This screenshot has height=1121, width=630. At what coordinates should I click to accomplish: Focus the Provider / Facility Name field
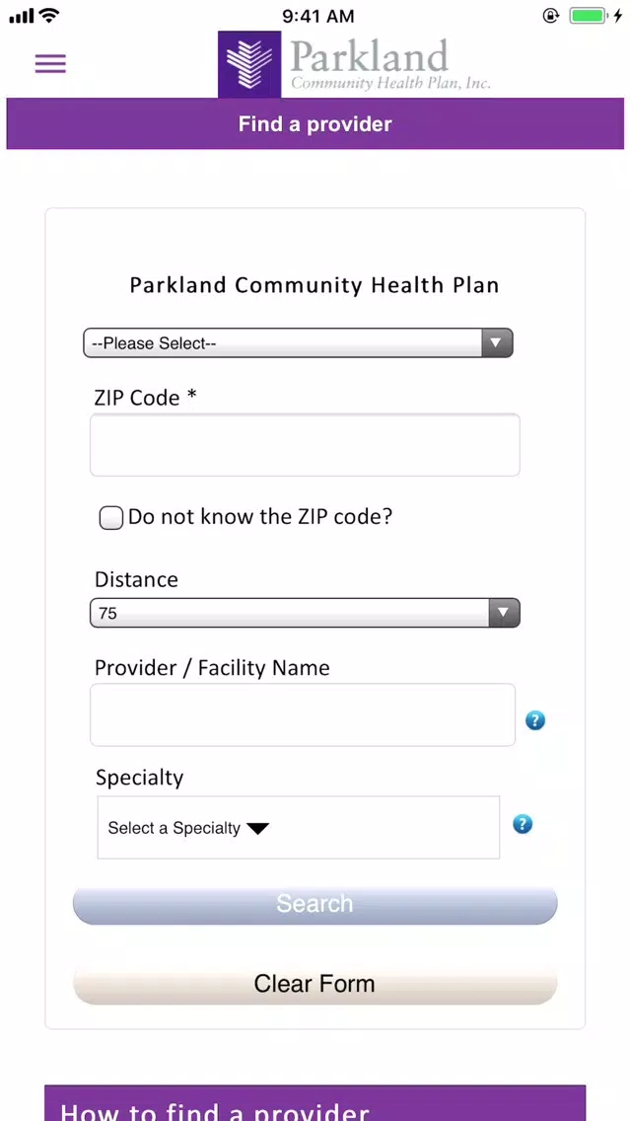[x=302, y=714]
